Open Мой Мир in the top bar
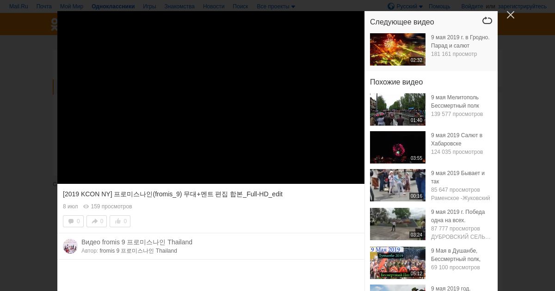The width and height of the screenshot is (555, 291). coord(72,6)
